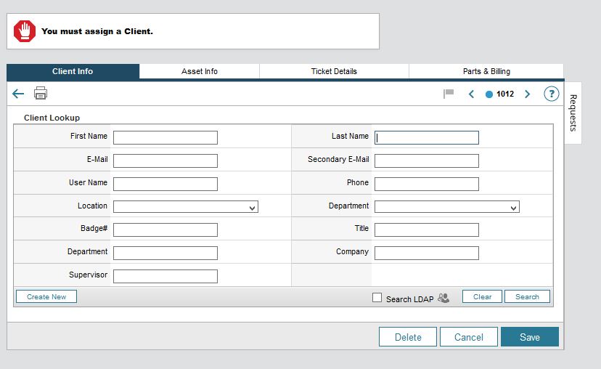The width and height of the screenshot is (601, 369).
Task: Click the Create New button
Action: click(46, 296)
